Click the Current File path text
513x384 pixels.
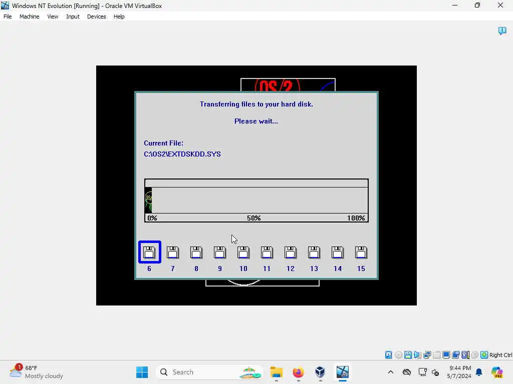(x=182, y=154)
